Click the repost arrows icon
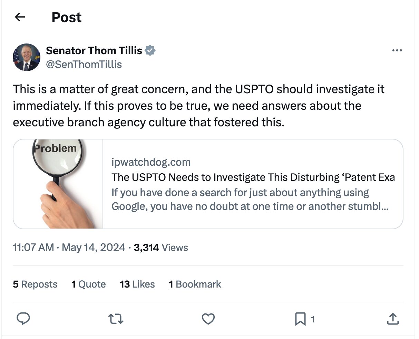419x339 pixels. click(x=116, y=319)
